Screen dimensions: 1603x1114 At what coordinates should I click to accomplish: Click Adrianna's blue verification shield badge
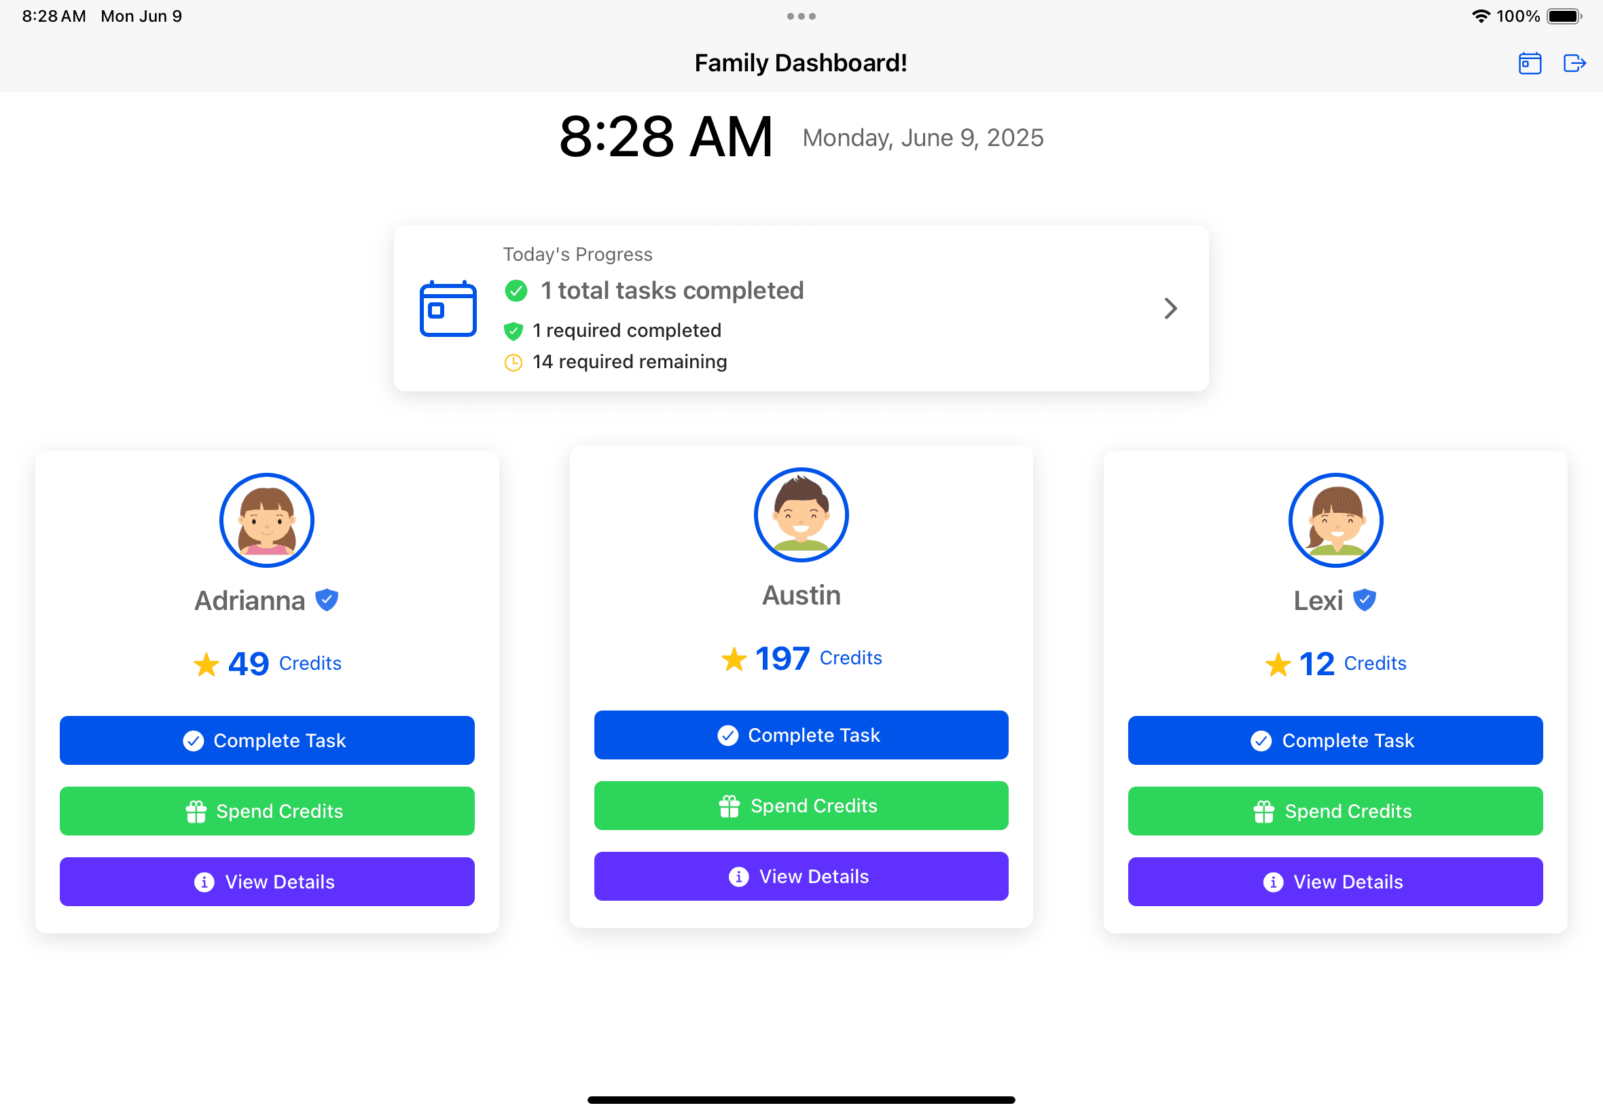click(327, 599)
